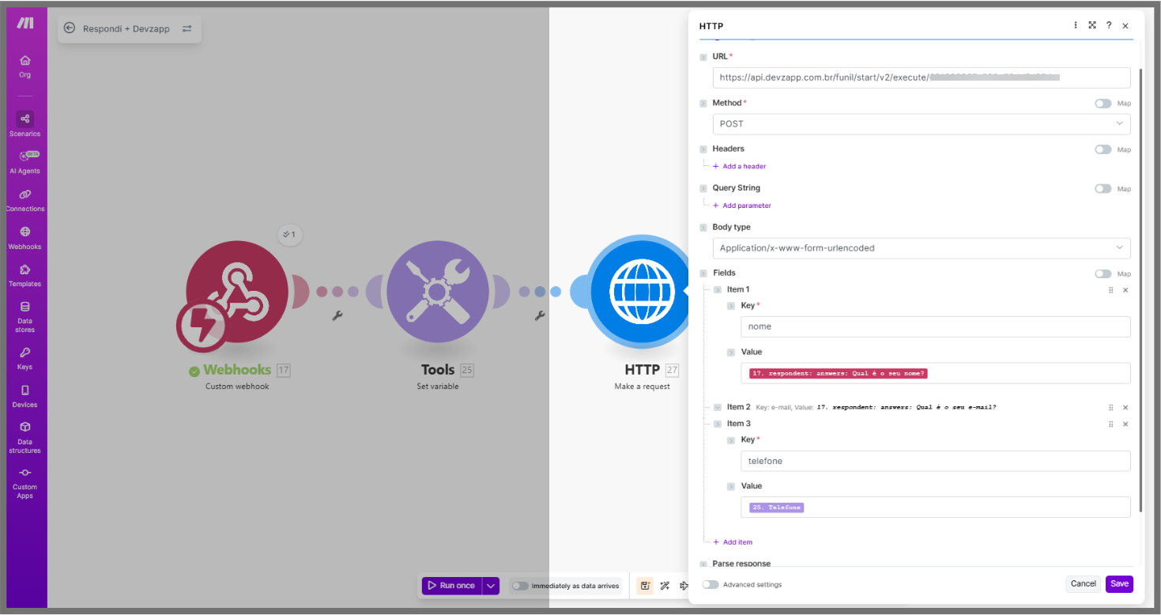Click Item 3 Value field with Telefone tag
The width and height of the screenshot is (1161, 615).
pos(936,507)
